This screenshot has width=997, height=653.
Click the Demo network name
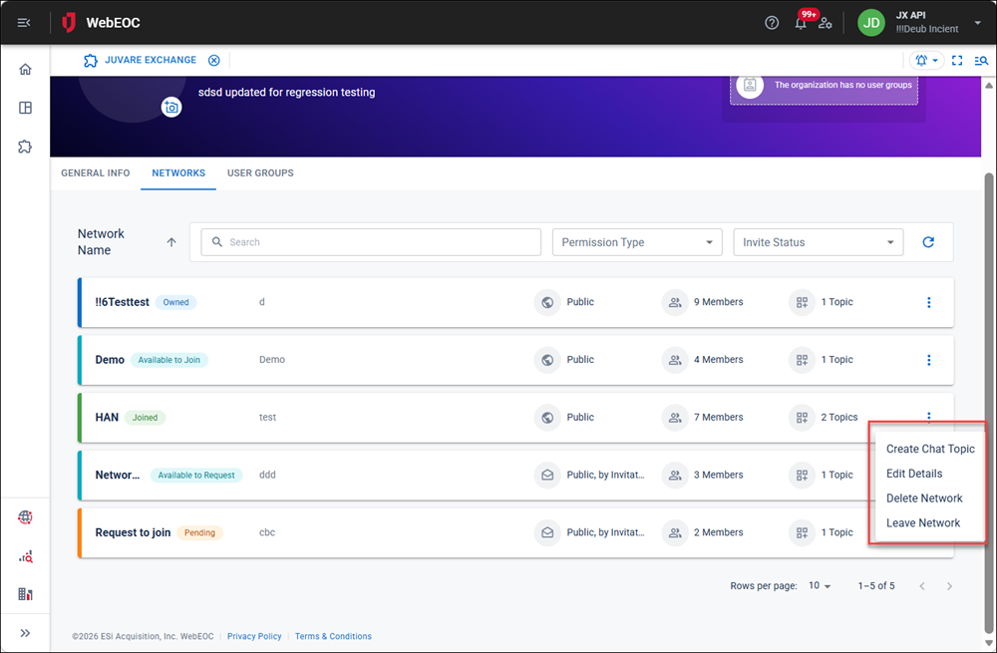[x=110, y=360]
